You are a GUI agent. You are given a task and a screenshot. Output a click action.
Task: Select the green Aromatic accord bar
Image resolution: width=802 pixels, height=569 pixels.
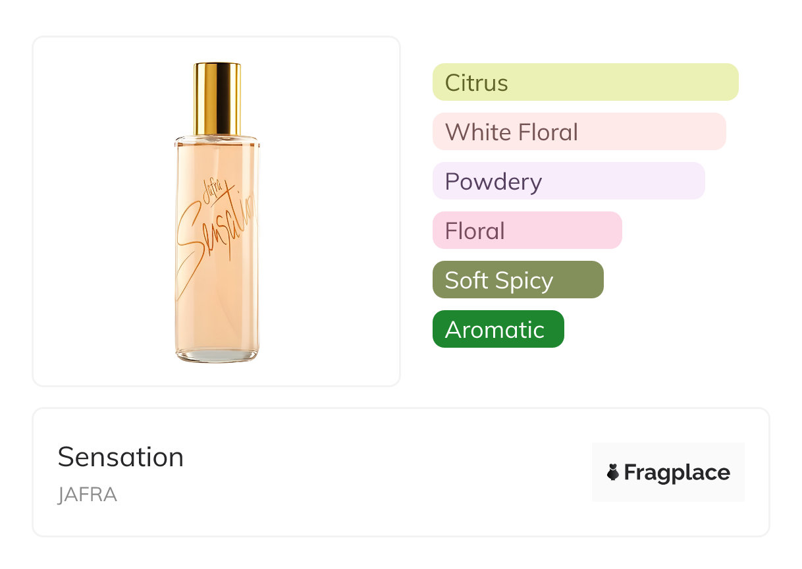coord(498,329)
